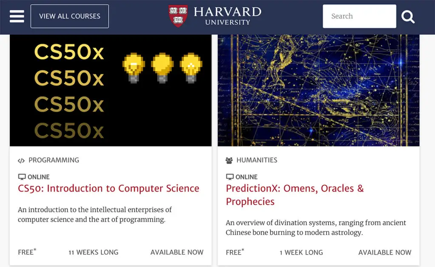Viewport: 435px width, 267px height.
Task: Click into the Search input field
Action: [359, 16]
